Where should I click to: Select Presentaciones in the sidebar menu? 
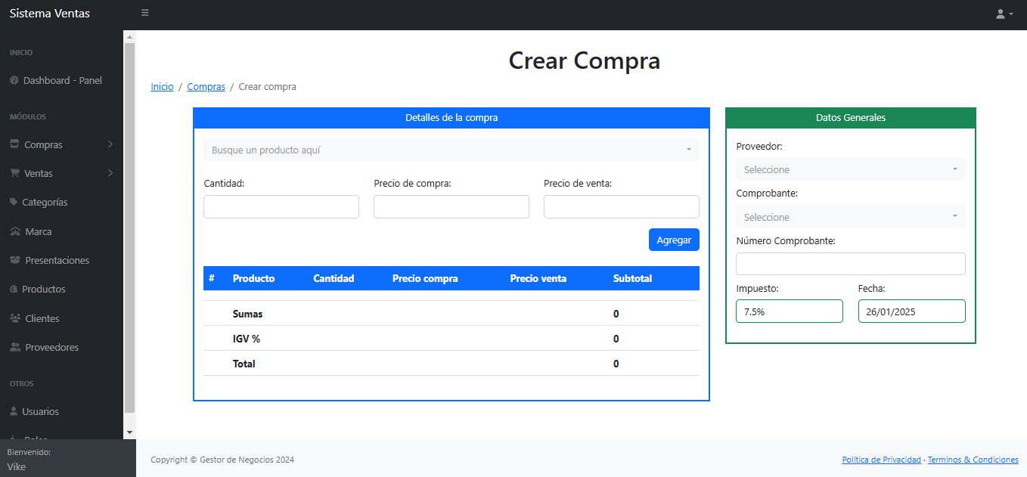click(57, 260)
